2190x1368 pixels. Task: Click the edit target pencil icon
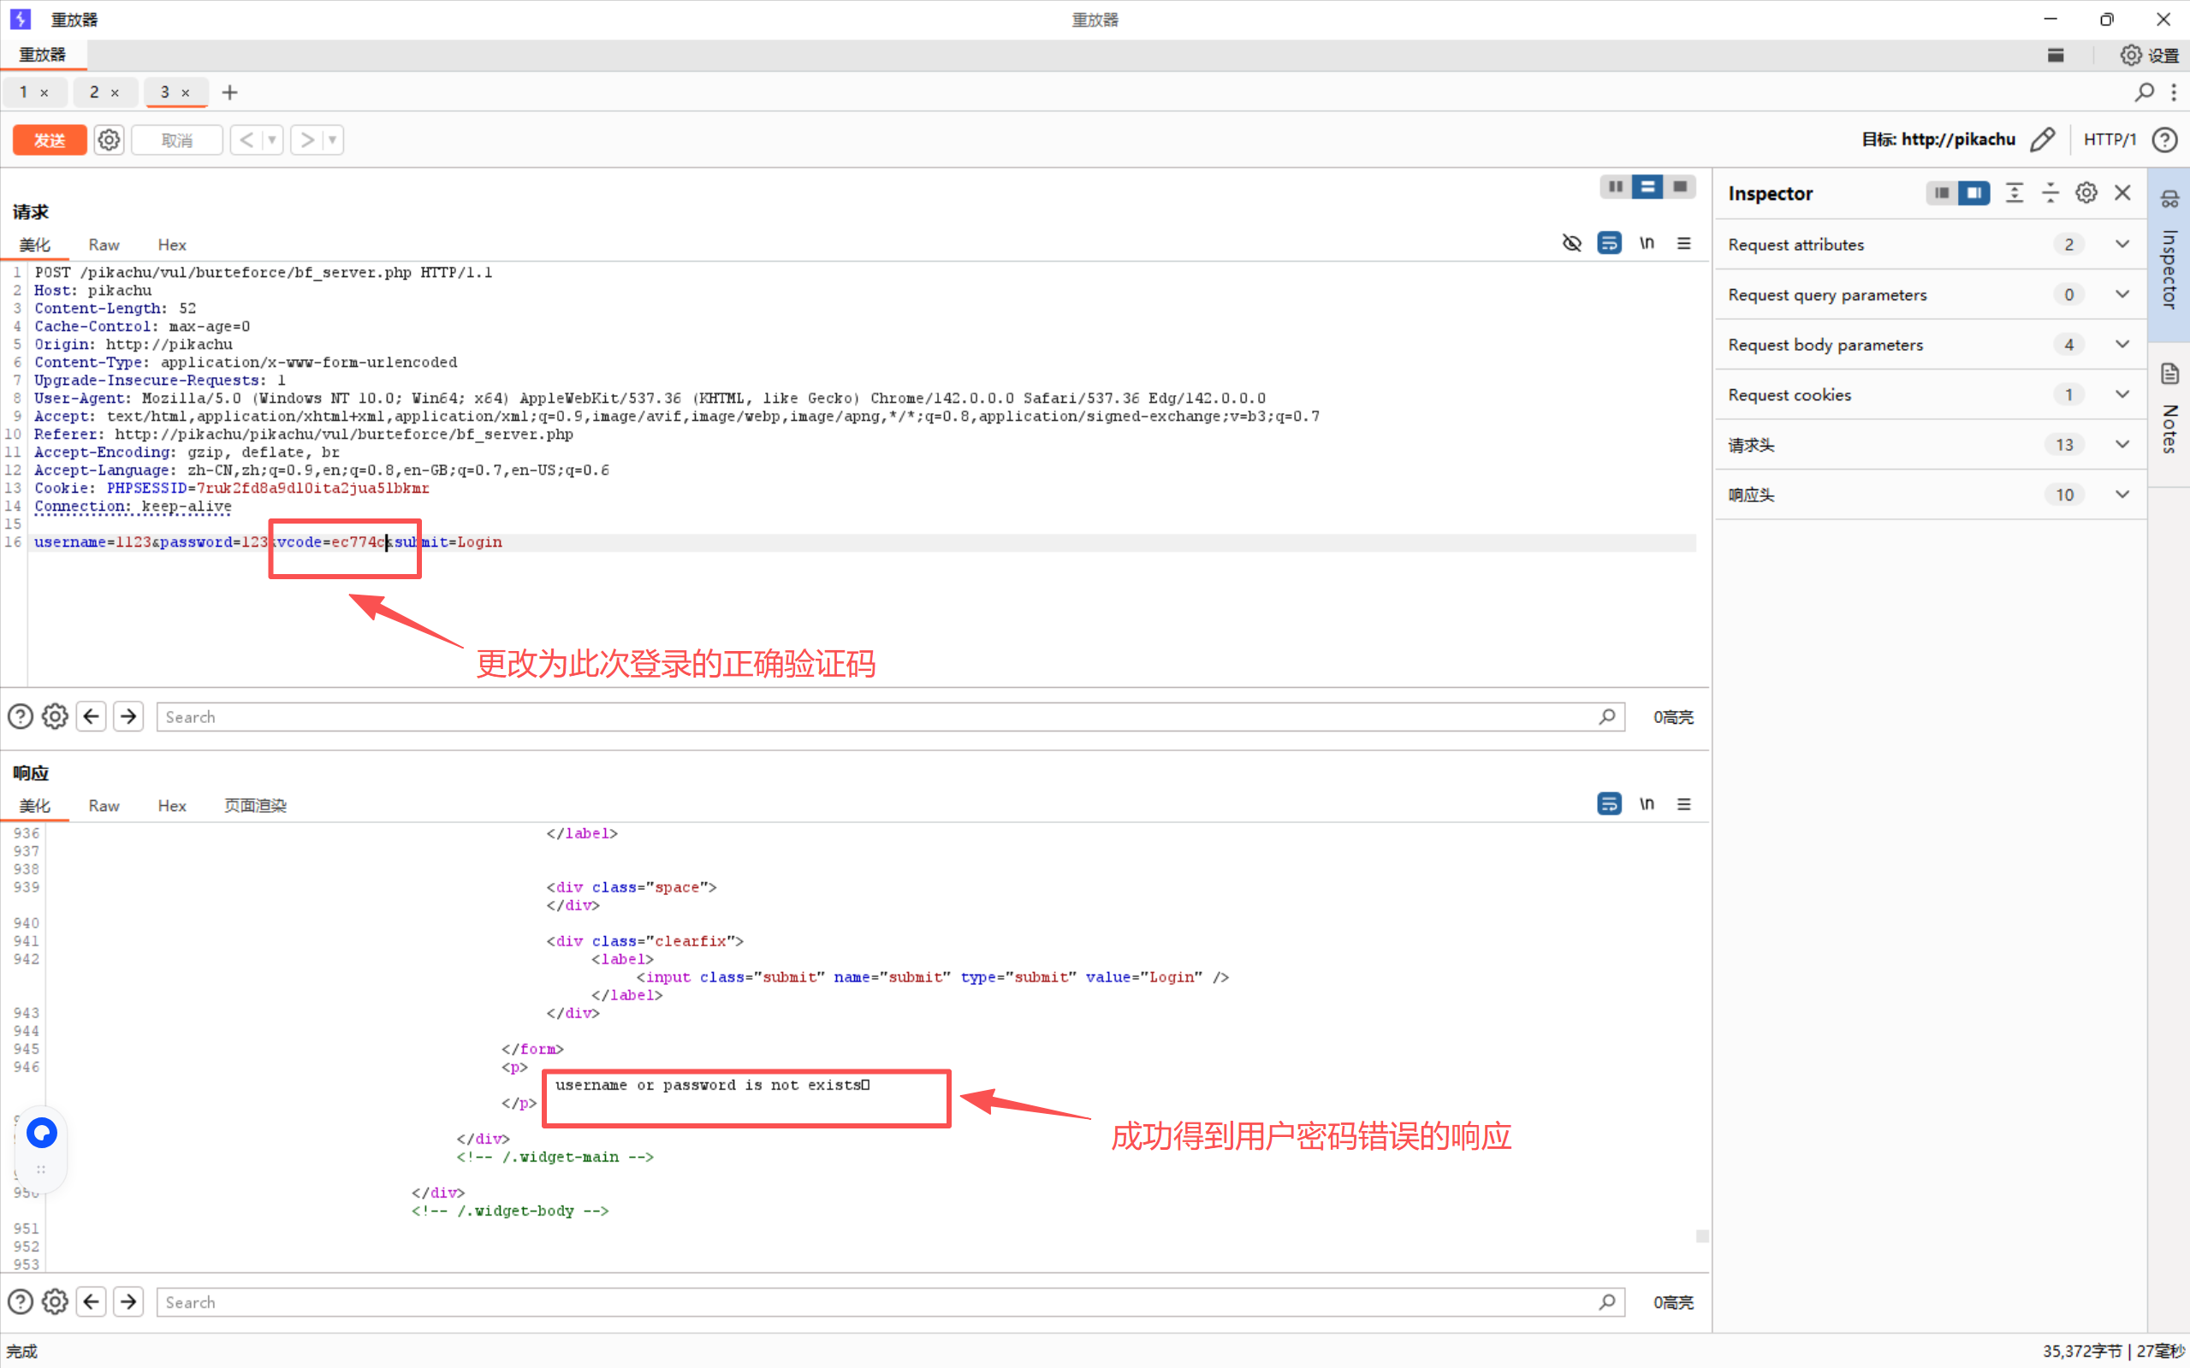[x=2043, y=139]
